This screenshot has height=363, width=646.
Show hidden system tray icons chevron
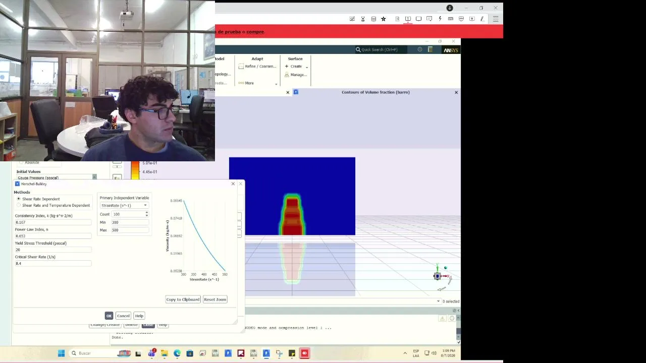click(405, 353)
